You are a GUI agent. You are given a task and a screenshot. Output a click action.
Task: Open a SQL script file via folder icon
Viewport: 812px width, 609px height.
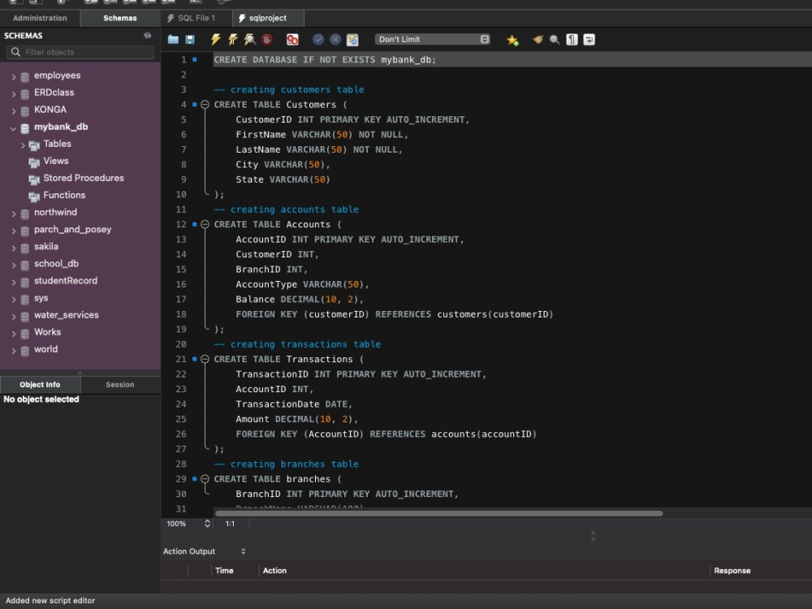tap(173, 39)
